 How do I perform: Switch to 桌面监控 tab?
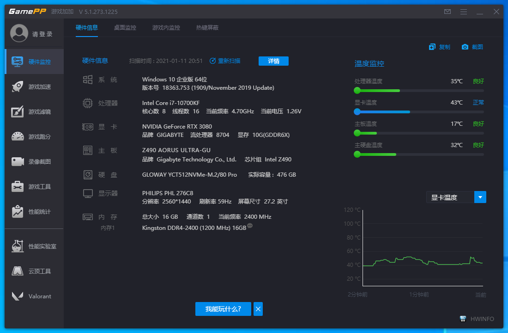pyautogui.click(x=125, y=28)
